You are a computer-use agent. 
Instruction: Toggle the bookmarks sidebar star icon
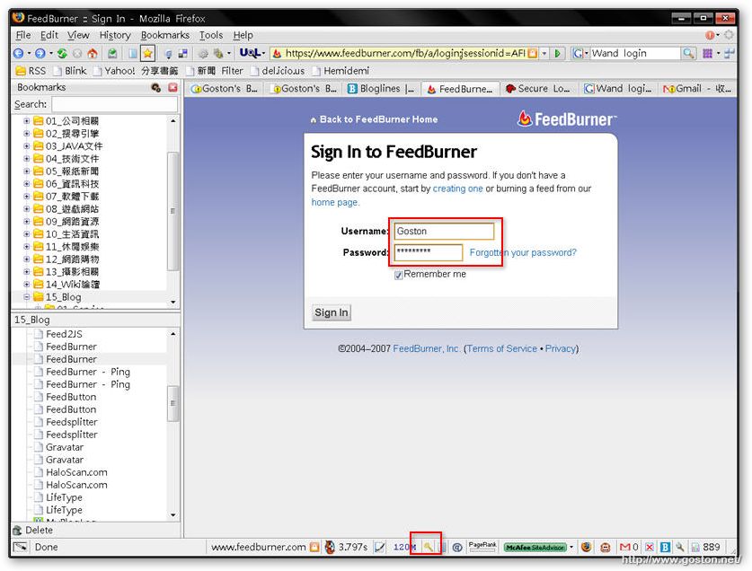point(147,53)
